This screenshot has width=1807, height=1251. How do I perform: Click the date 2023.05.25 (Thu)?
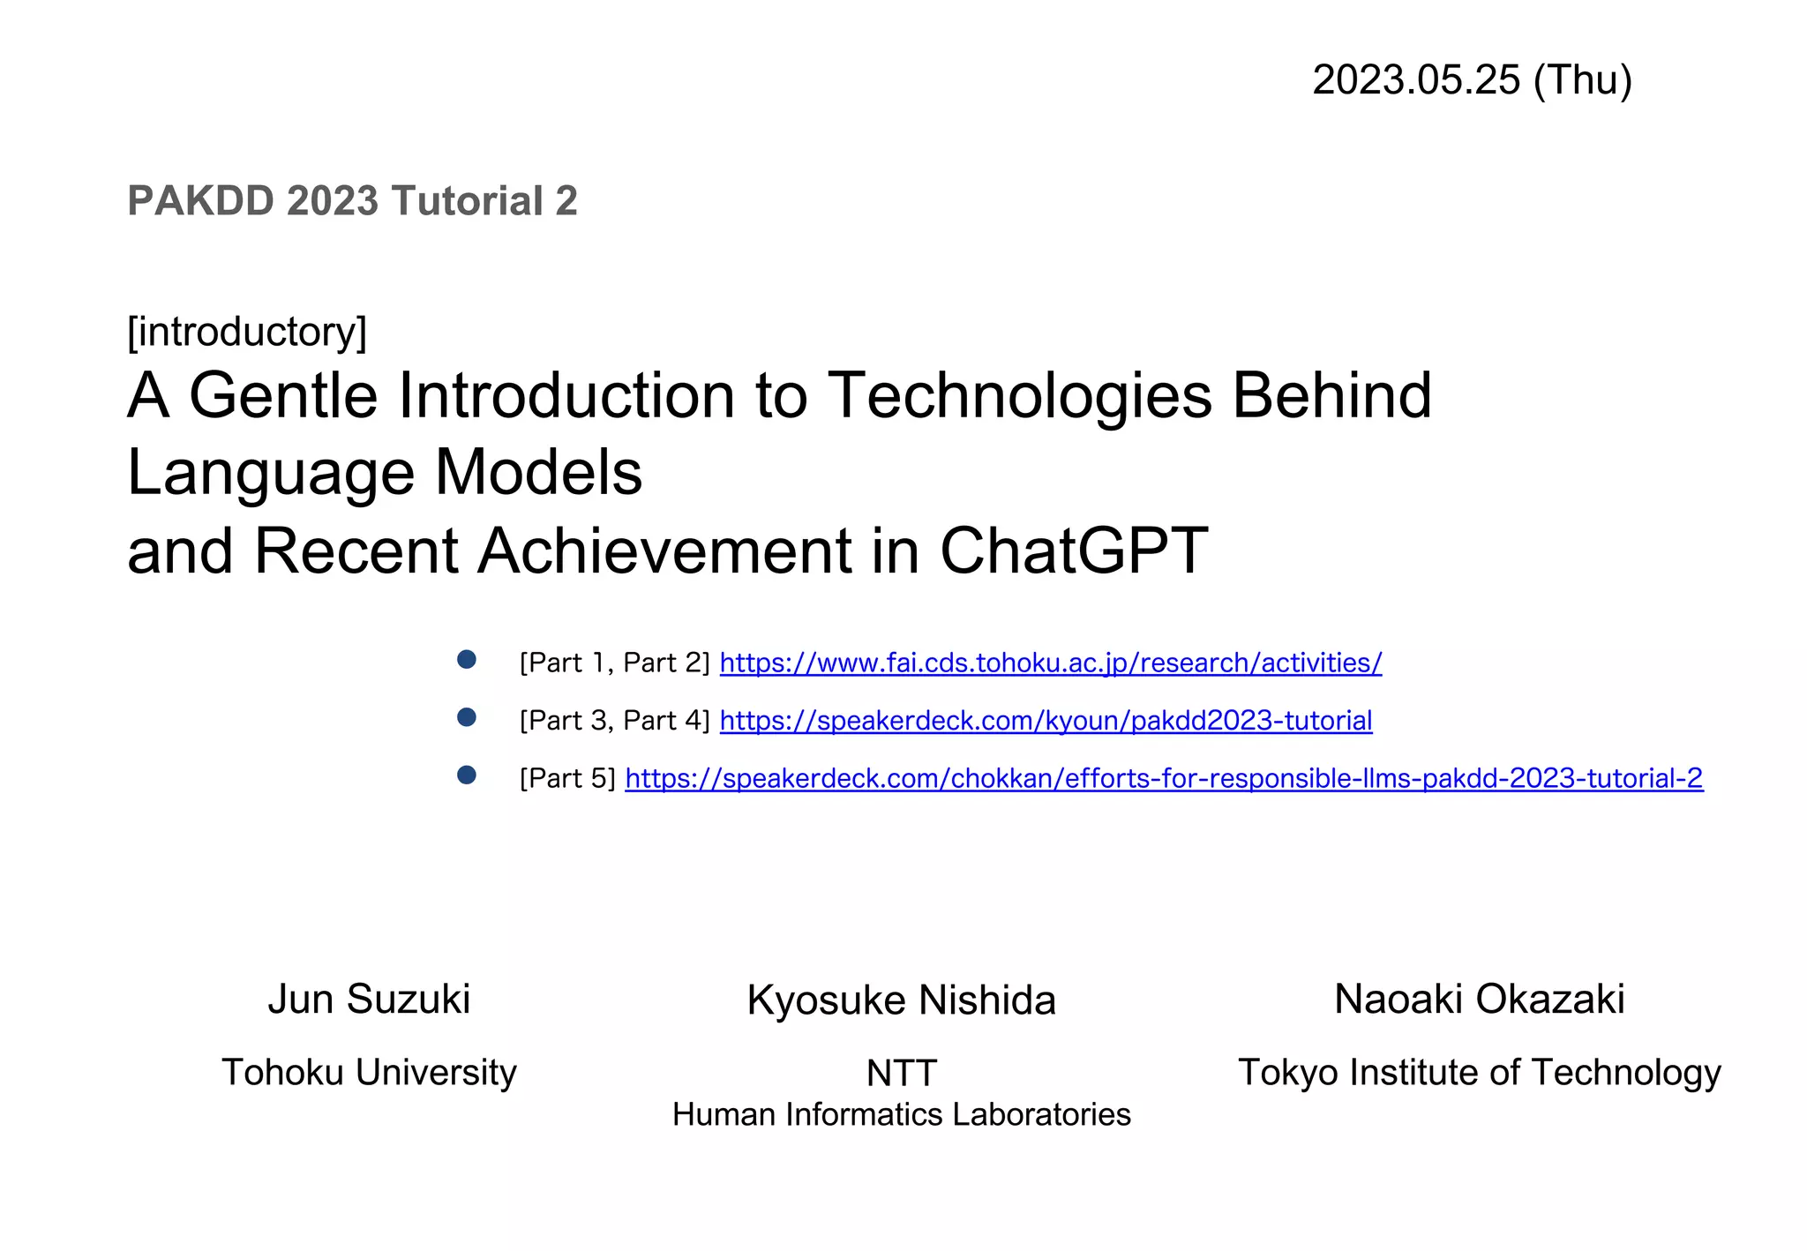[x=1472, y=80]
